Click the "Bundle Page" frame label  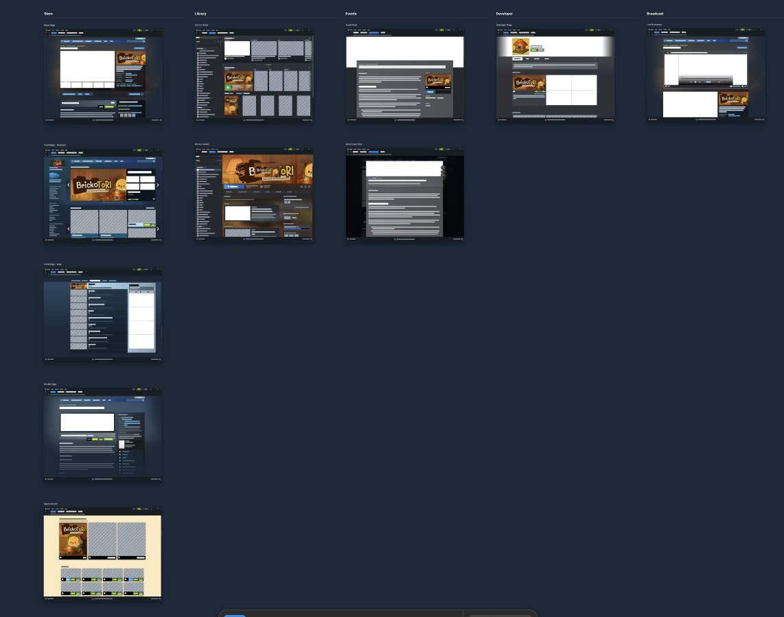coord(50,384)
